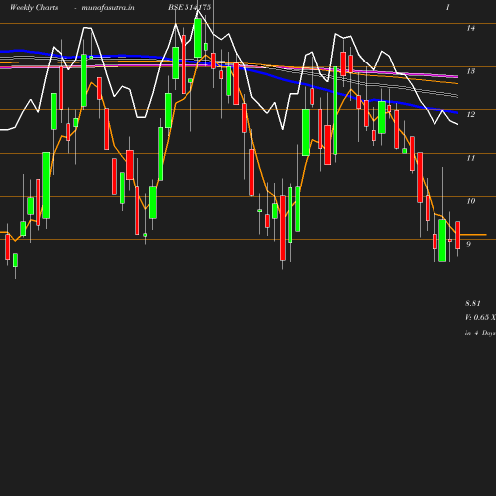496x496 pixels.
Task: Click the price axis label 12
Action: click(x=471, y=115)
